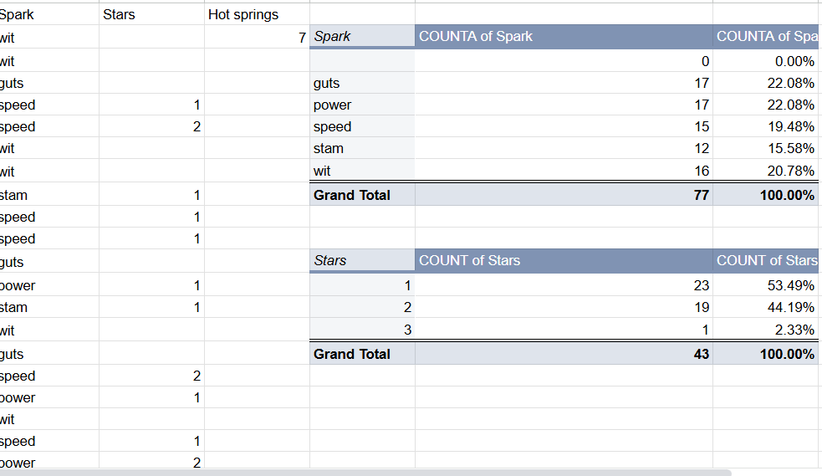Click Grand Total label of Spark pivot table

point(362,194)
